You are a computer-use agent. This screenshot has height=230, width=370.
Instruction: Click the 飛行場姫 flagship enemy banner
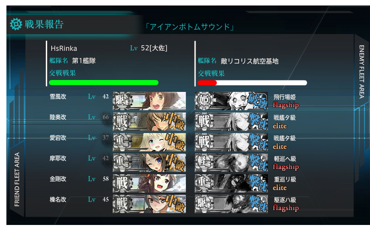click(231, 101)
